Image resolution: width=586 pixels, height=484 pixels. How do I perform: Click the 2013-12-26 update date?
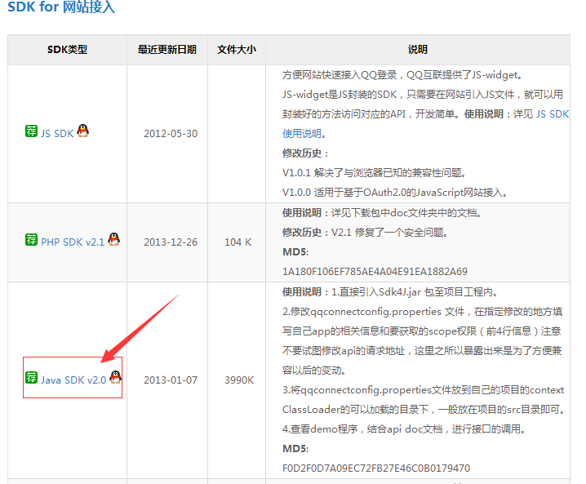[x=170, y=242]
